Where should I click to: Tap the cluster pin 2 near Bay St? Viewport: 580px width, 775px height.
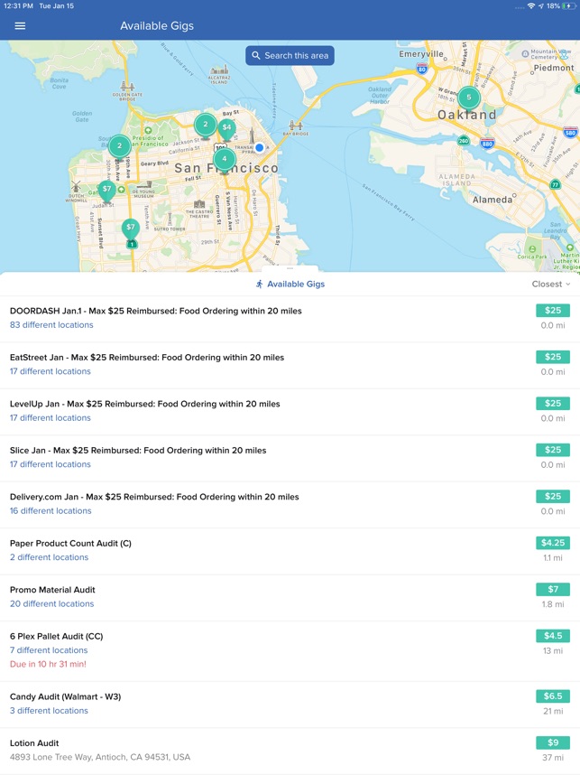click(206, 125)
